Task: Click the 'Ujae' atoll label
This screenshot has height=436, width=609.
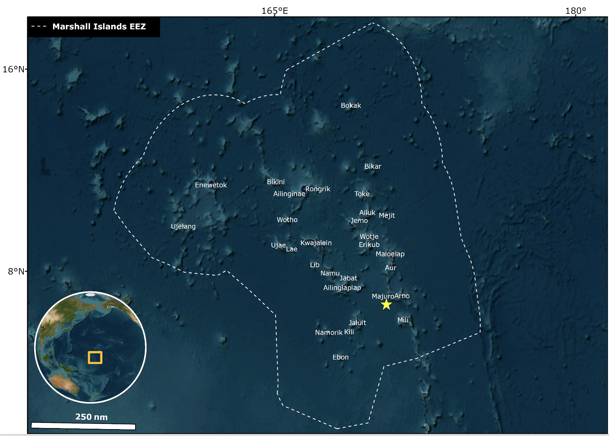Action: 278,245
